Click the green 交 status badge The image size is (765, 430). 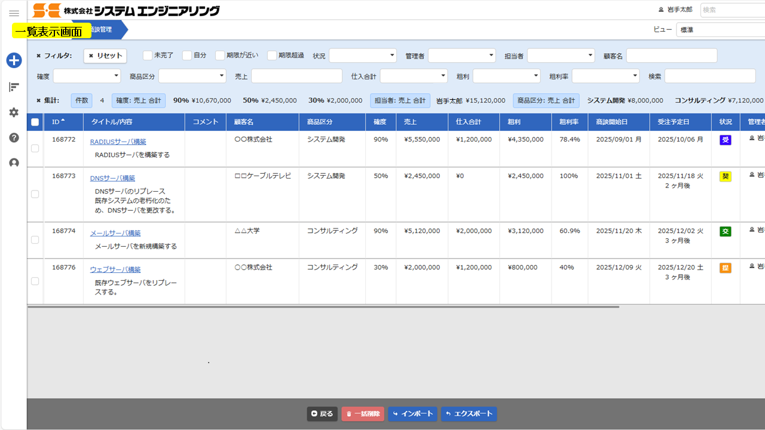(x=725, y=231)
